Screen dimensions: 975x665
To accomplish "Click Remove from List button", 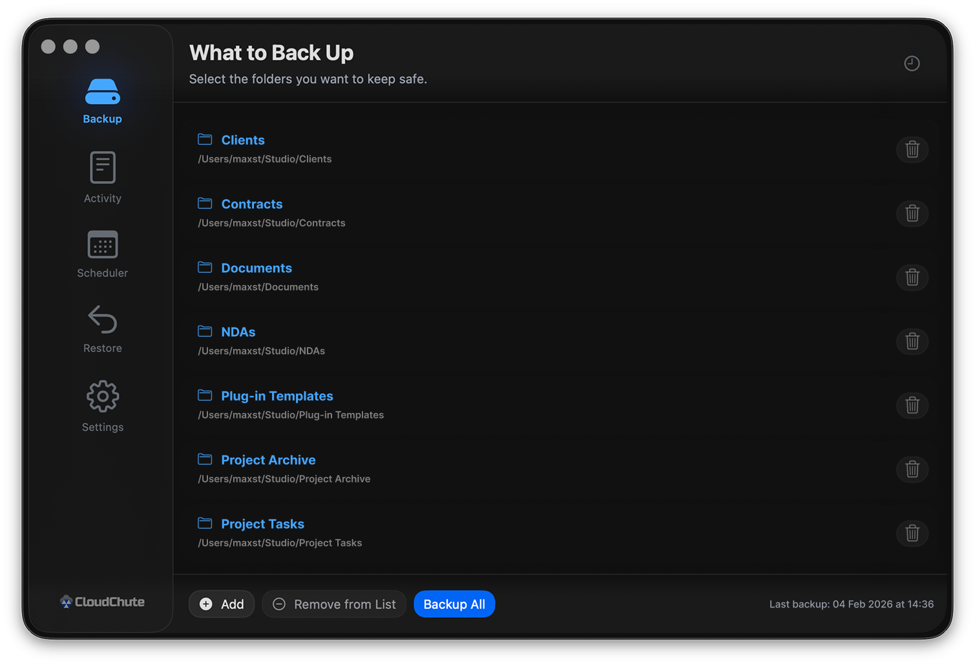I will [334, 604].
